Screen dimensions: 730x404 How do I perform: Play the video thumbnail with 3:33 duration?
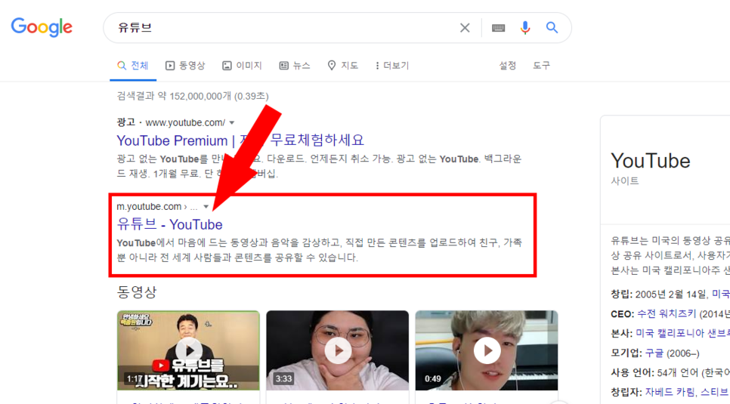coord(338,350)
